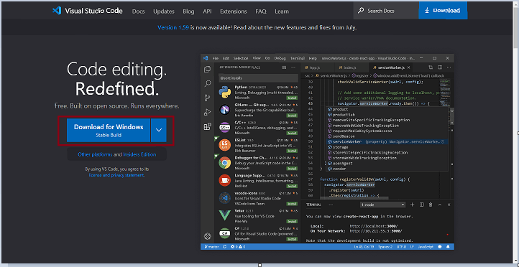Click the new terminal plus icon

[413, 205]
